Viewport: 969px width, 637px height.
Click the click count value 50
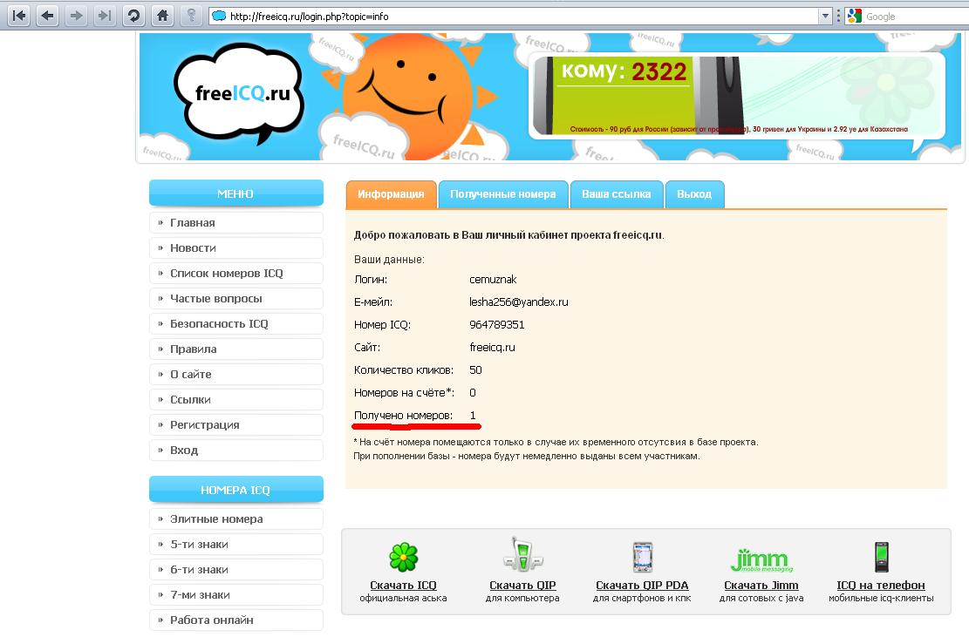point(475,370)
